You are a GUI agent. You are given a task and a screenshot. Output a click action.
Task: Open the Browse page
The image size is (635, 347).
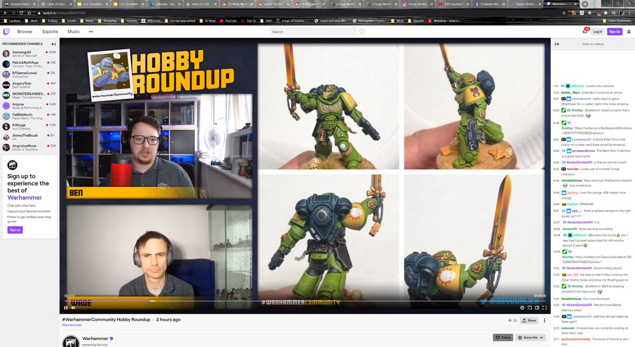tap(25, 32)
